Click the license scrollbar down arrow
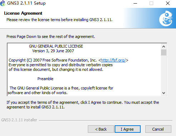This screenshot has height=136, width=176. click(164, 93)
